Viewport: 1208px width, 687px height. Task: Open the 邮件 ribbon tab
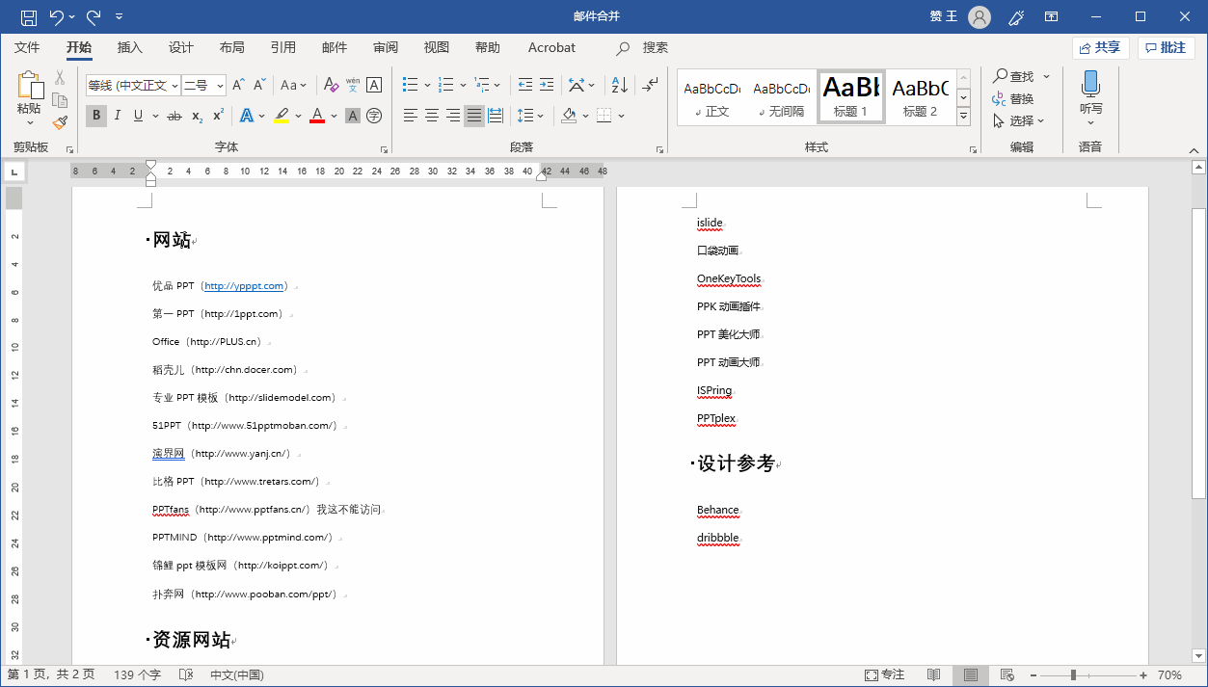tap(335, 47)
